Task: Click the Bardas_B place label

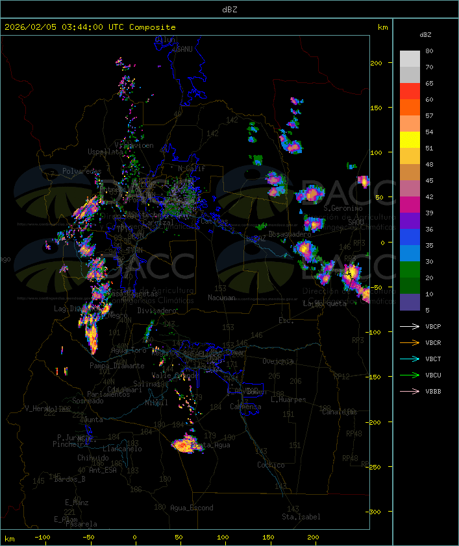Action: 69,479
